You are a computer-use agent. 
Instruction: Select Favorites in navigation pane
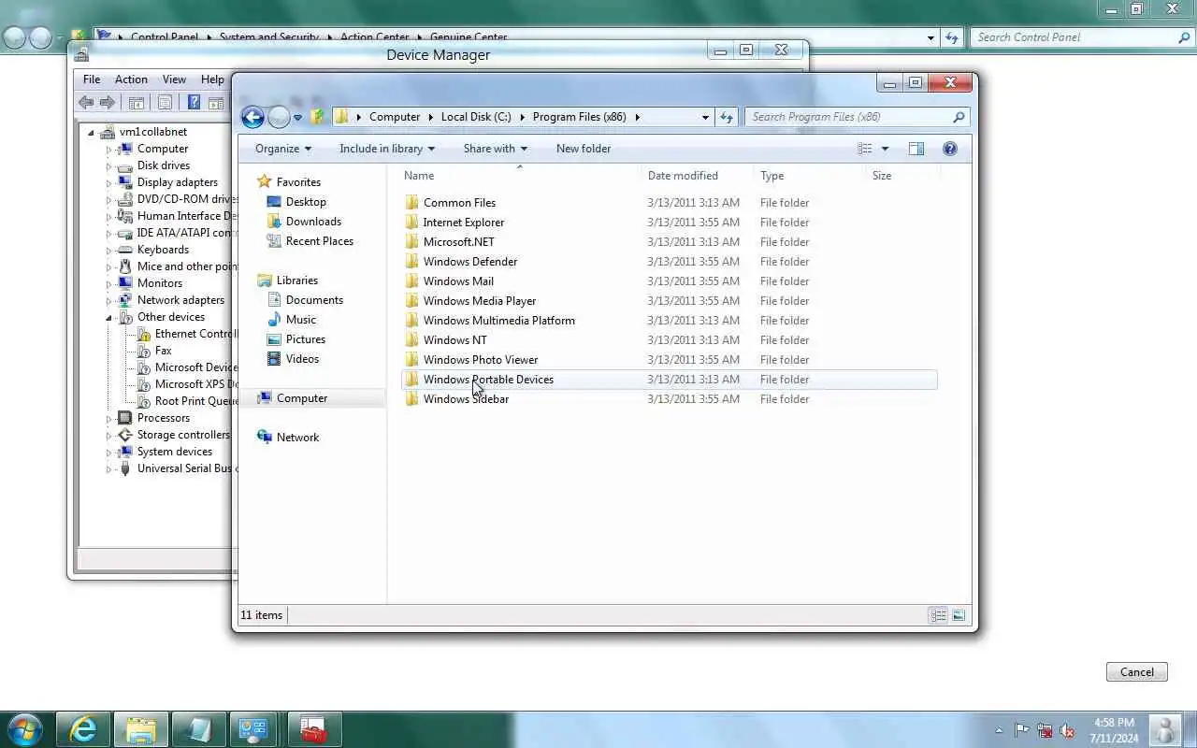coord(298,182)
